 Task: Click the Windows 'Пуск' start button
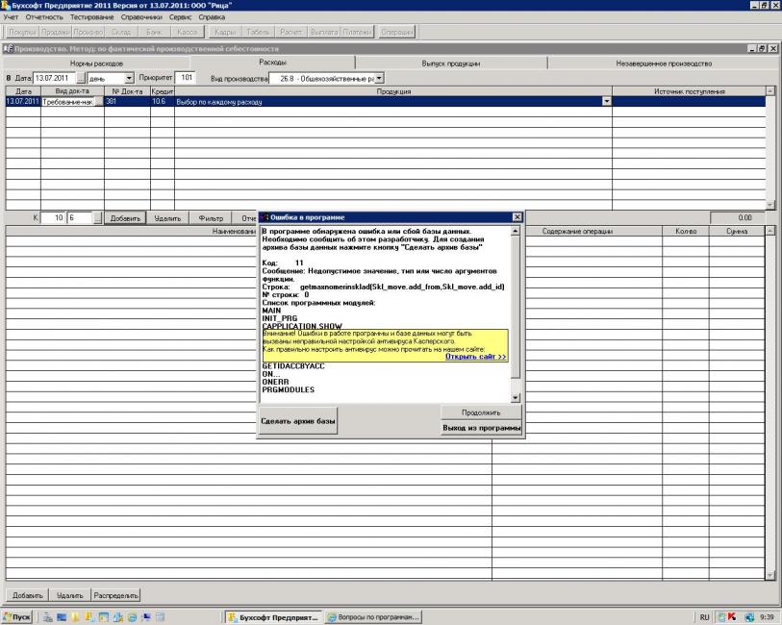point(19,616)
